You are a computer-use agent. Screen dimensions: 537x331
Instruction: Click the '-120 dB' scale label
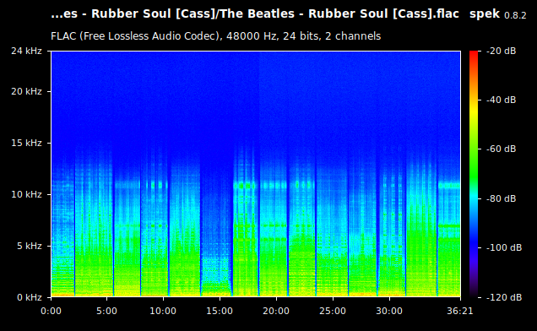pos(504,297)
